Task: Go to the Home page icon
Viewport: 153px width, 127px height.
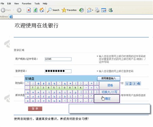Action: (42, 10)
